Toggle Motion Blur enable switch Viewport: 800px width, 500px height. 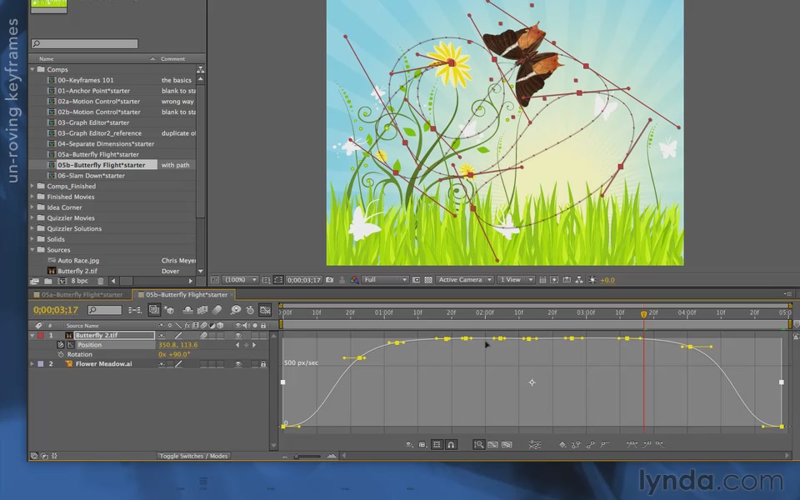coord(217,310)
